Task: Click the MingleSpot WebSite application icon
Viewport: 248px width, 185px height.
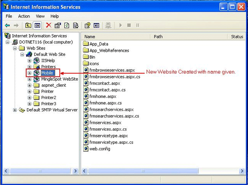Action: click(x=36, y=79)
